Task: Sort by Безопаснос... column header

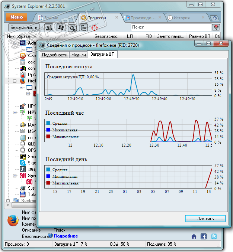Action: pyautogui.click(x=107, y=36)
